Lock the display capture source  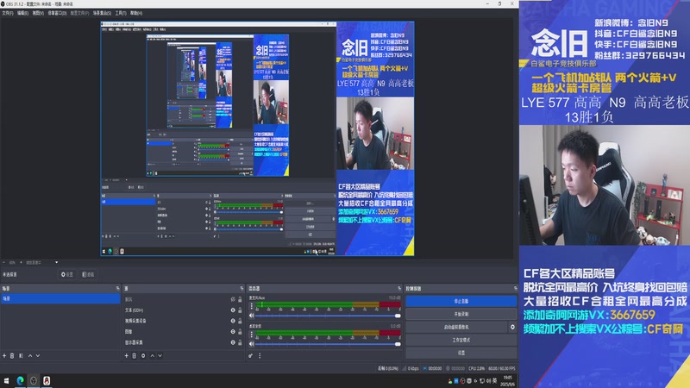240,342
